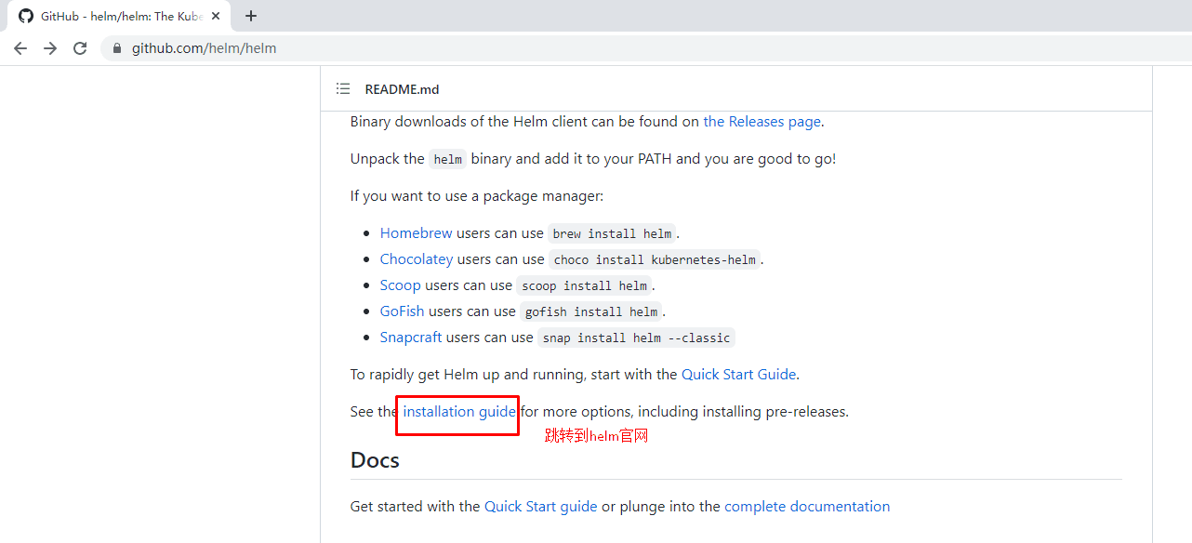Open the Quick Start Guide link after 'start with the'

738,374
